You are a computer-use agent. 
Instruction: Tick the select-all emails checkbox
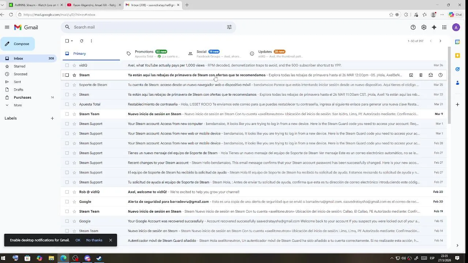pos(67,41)
